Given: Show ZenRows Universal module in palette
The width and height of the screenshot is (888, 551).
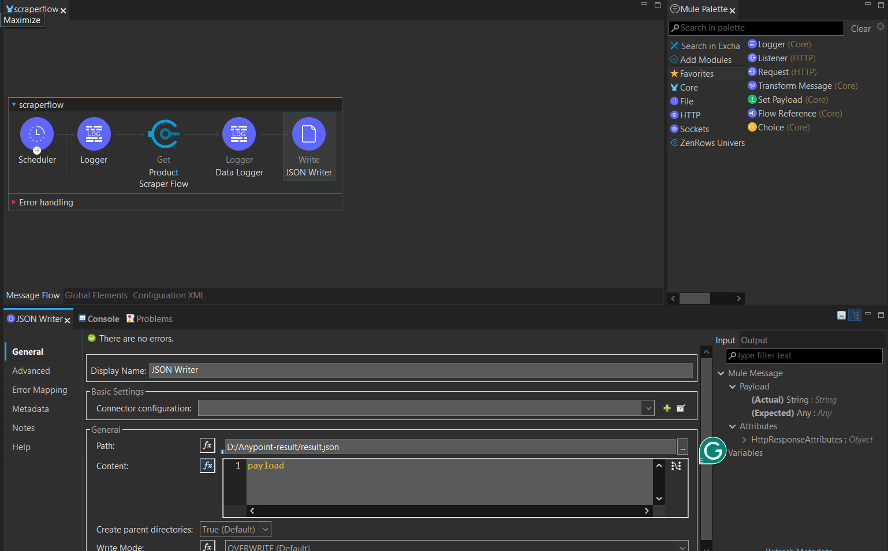Looking at the screenshot, I should (707, 143).
